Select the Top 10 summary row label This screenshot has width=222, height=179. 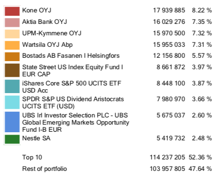point(32,158)
